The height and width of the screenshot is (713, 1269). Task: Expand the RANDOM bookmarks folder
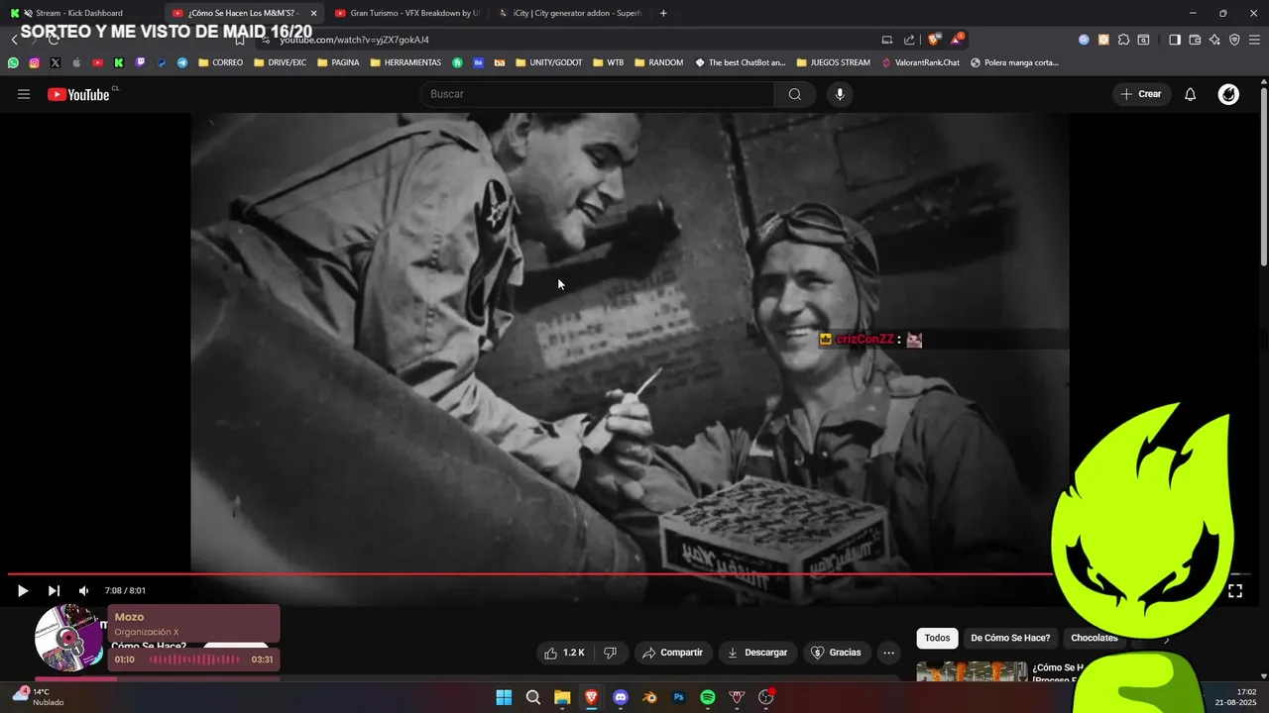coord(658,62)
